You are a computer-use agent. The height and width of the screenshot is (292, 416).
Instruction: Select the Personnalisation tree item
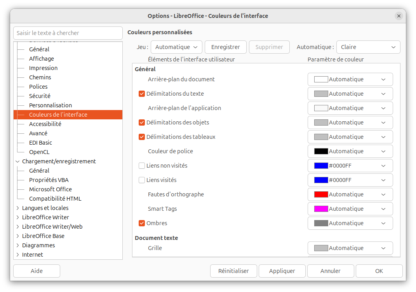[x=50, y=105]
